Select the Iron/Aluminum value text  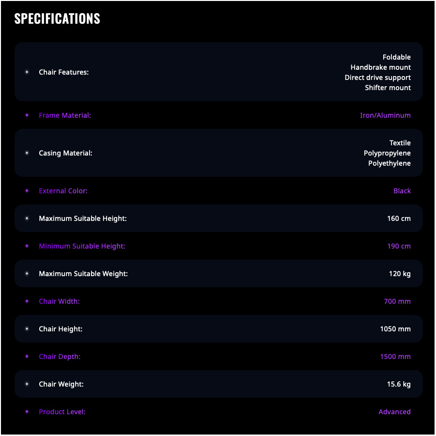[x=385, y=115]
